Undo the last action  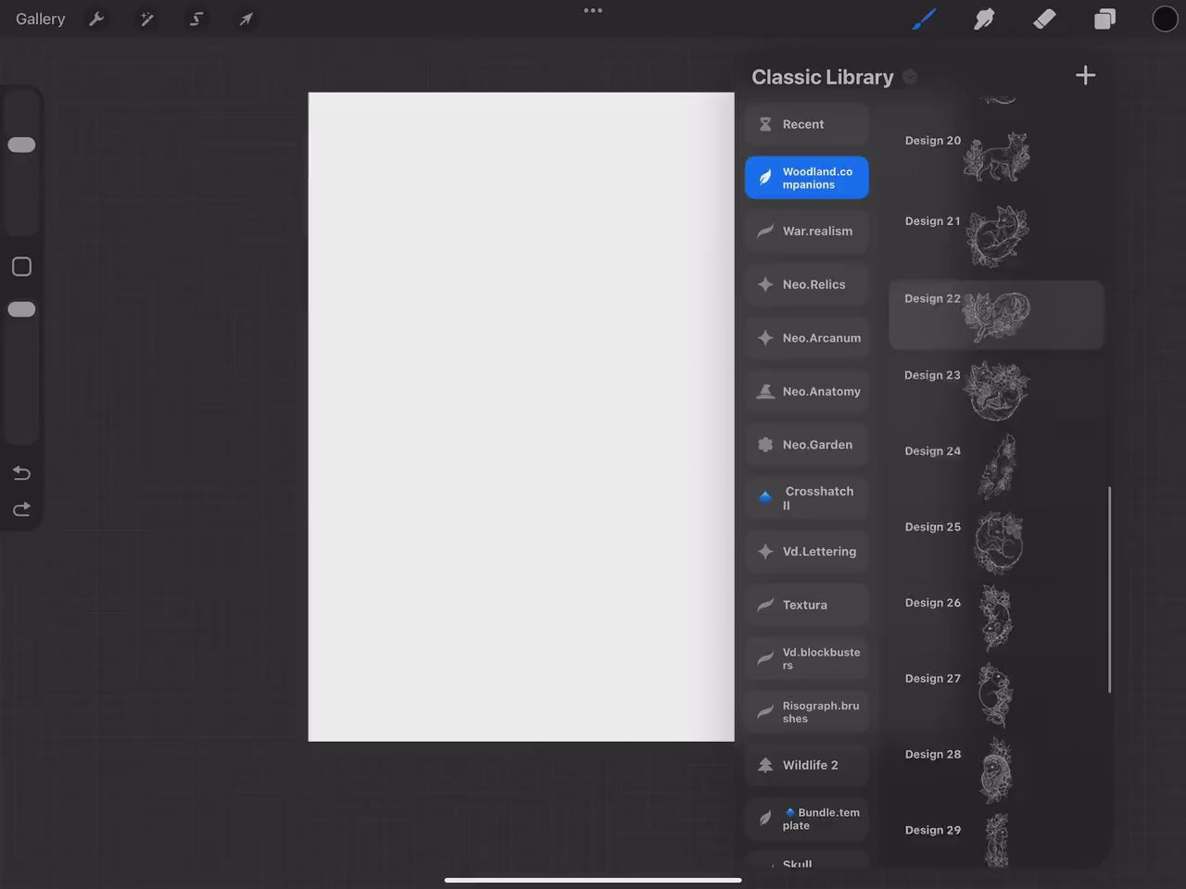coord(21,473)
